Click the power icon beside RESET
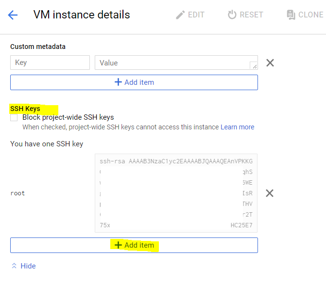 click(x=232, y=15)
